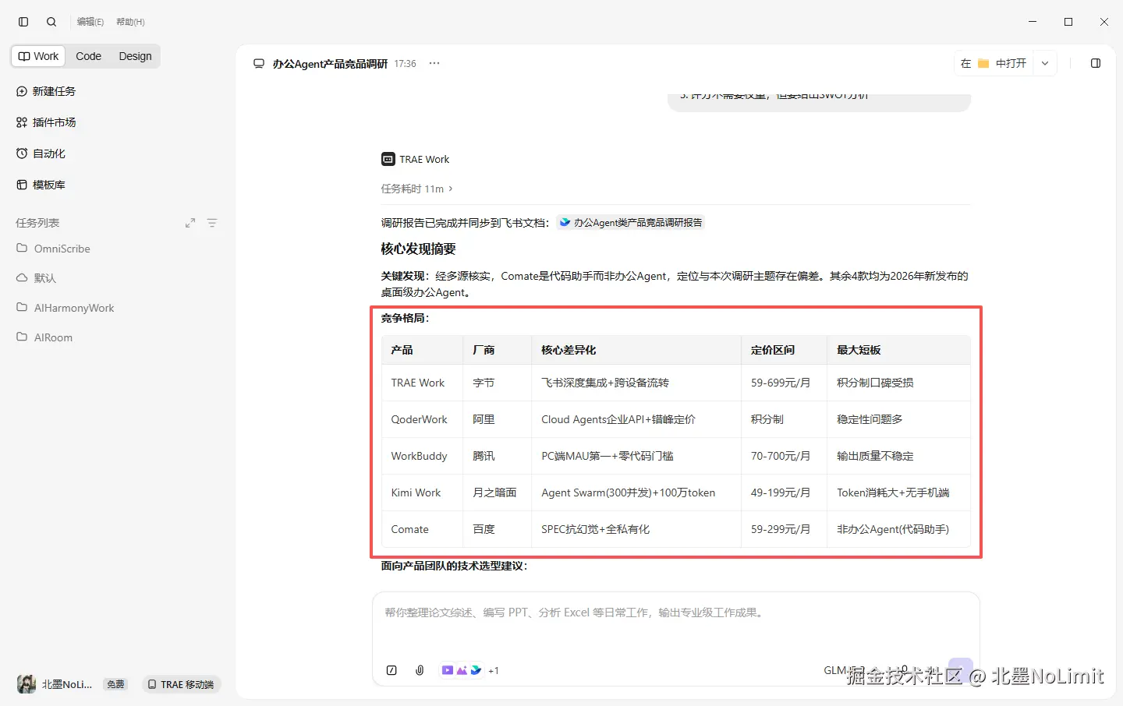Viewport: 1123px width, 706px height.
Task: Click the 核心发现摘要 heading
Action: (418, 249)
